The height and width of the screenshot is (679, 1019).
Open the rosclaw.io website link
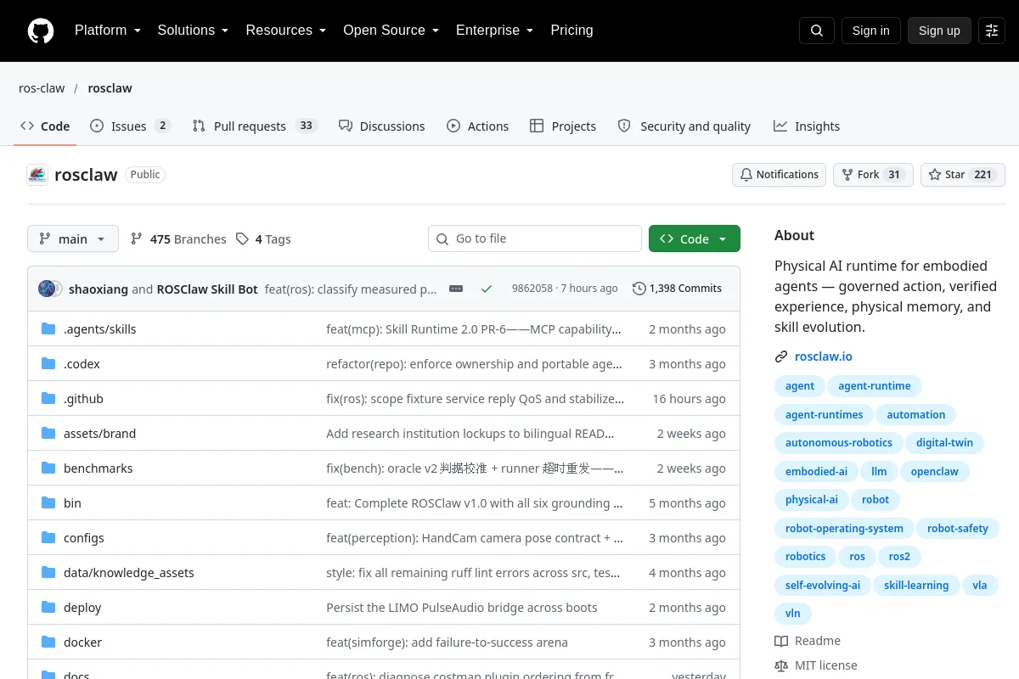coord(823,357)
